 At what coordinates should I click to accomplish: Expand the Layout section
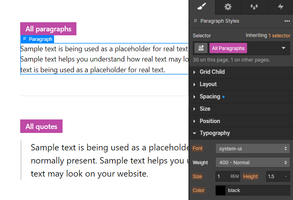pos(241,84)
